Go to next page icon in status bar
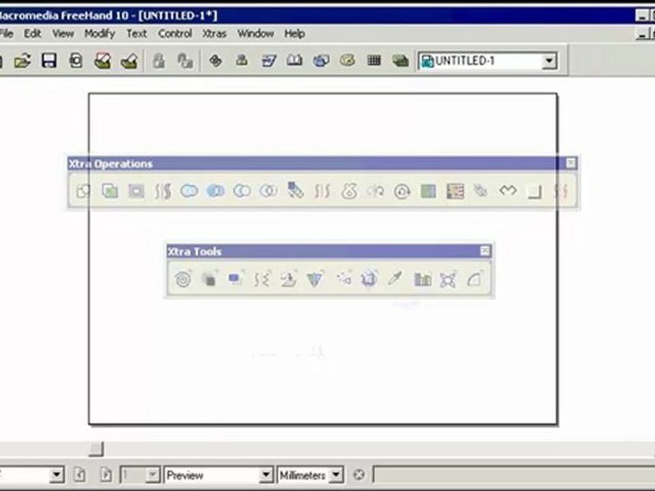The height and width of the screenshot is (491, 655). tap(106, 475)
